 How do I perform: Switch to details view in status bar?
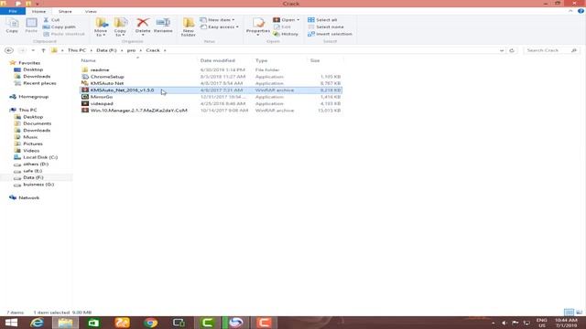tap(569, 313)
